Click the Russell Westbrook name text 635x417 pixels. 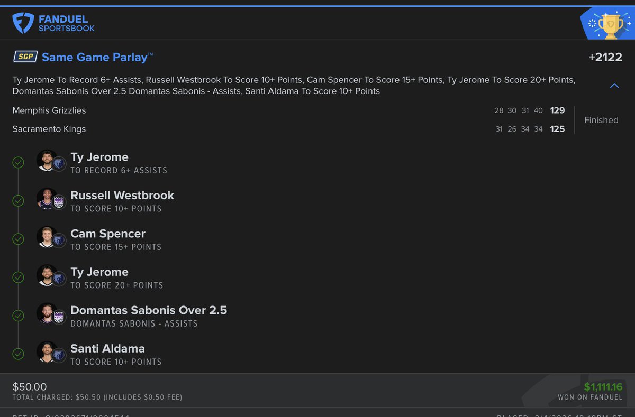tap(122, 195)
